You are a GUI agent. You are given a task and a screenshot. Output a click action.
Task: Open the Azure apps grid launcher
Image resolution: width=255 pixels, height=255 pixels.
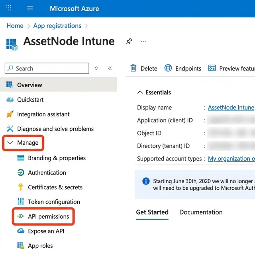point(8,8)
